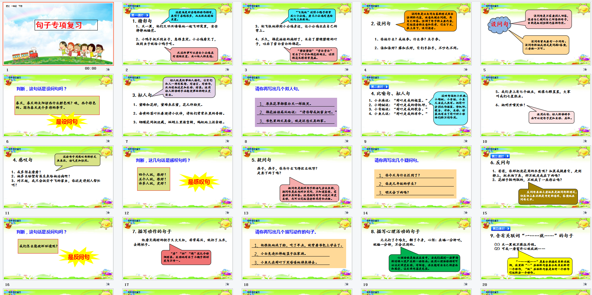Click the transition star icon under slide 10

[585, 141]
